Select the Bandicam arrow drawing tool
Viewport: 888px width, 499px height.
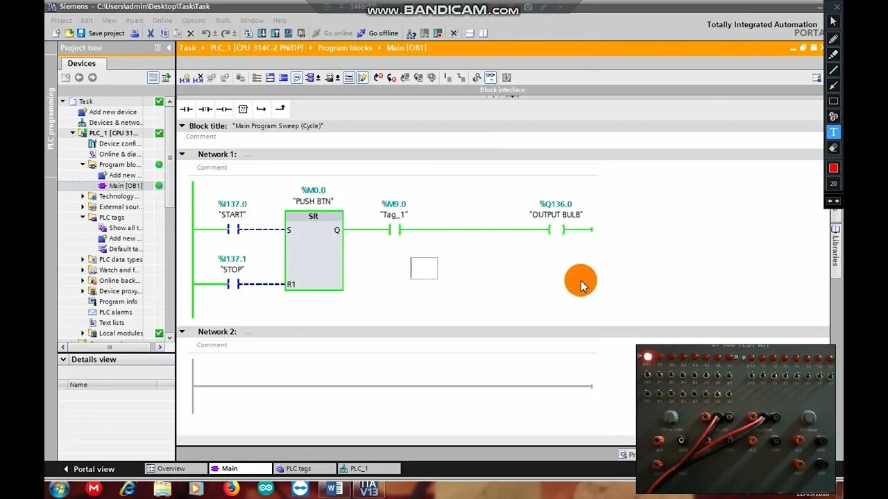833,85
